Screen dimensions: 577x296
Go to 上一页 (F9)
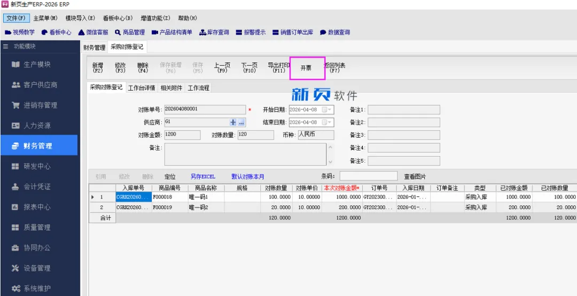pyautogui.click(x=222, y=68)
